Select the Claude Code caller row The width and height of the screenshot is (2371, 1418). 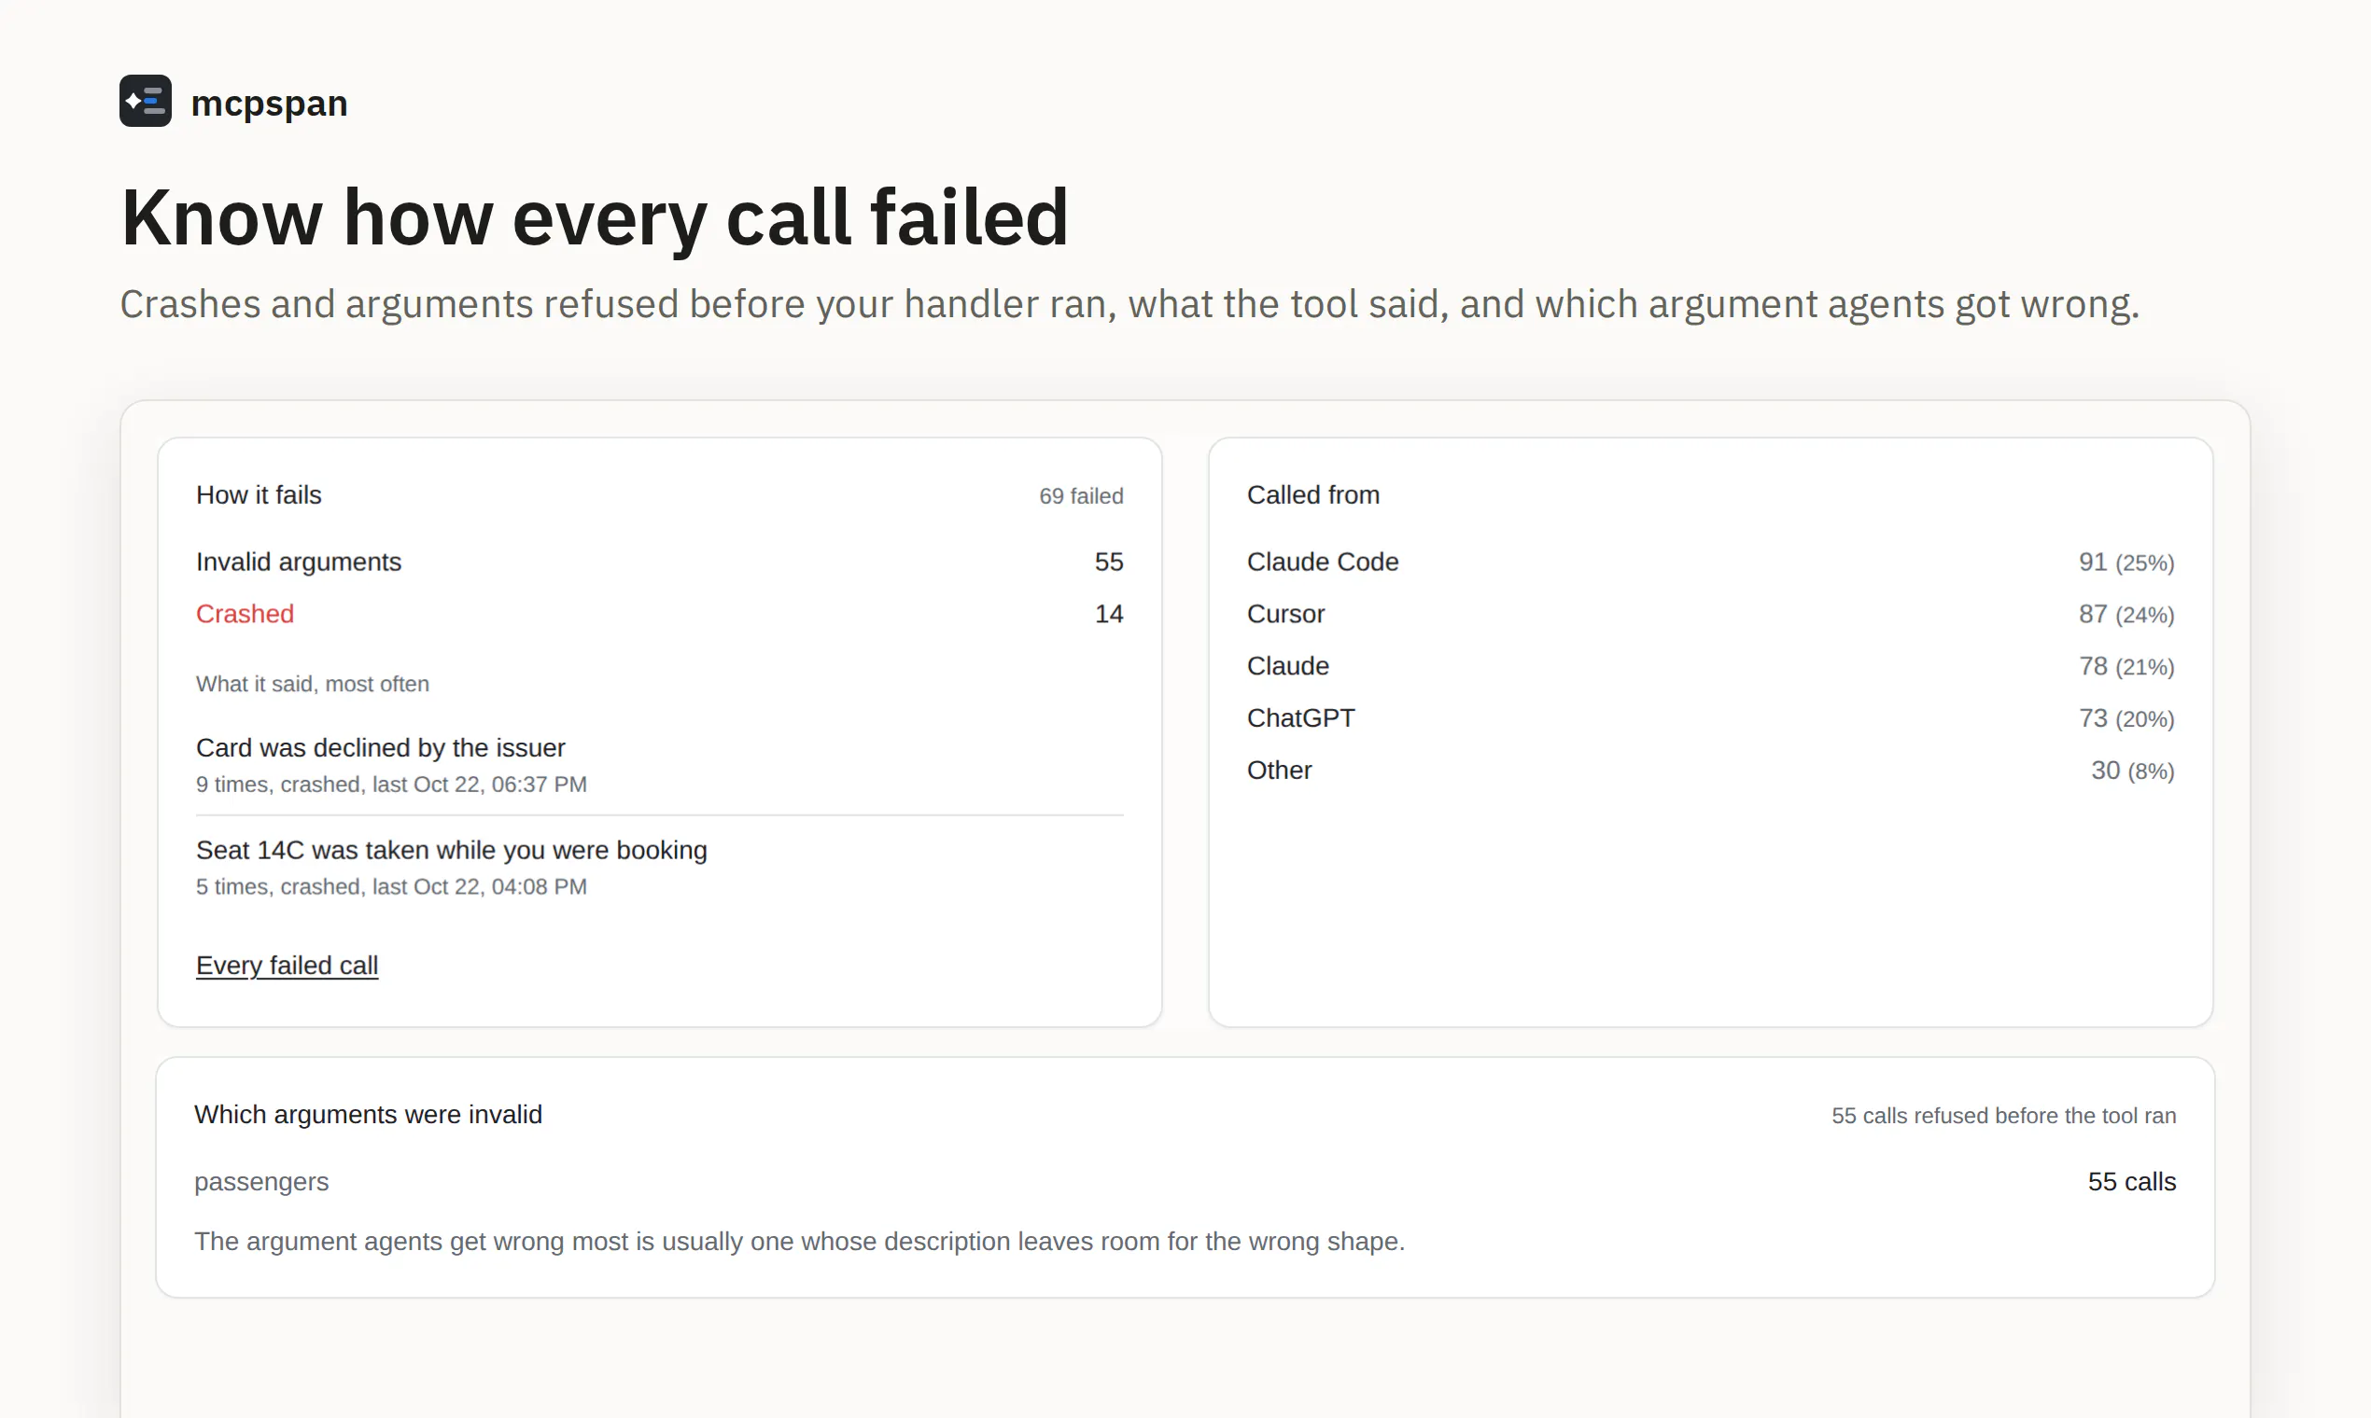pos(1710,562)
